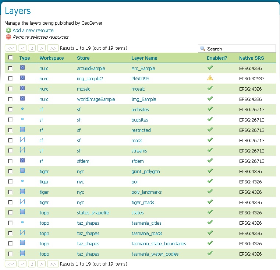Toggle the select-all checkbox in table header

coord(10,58)
